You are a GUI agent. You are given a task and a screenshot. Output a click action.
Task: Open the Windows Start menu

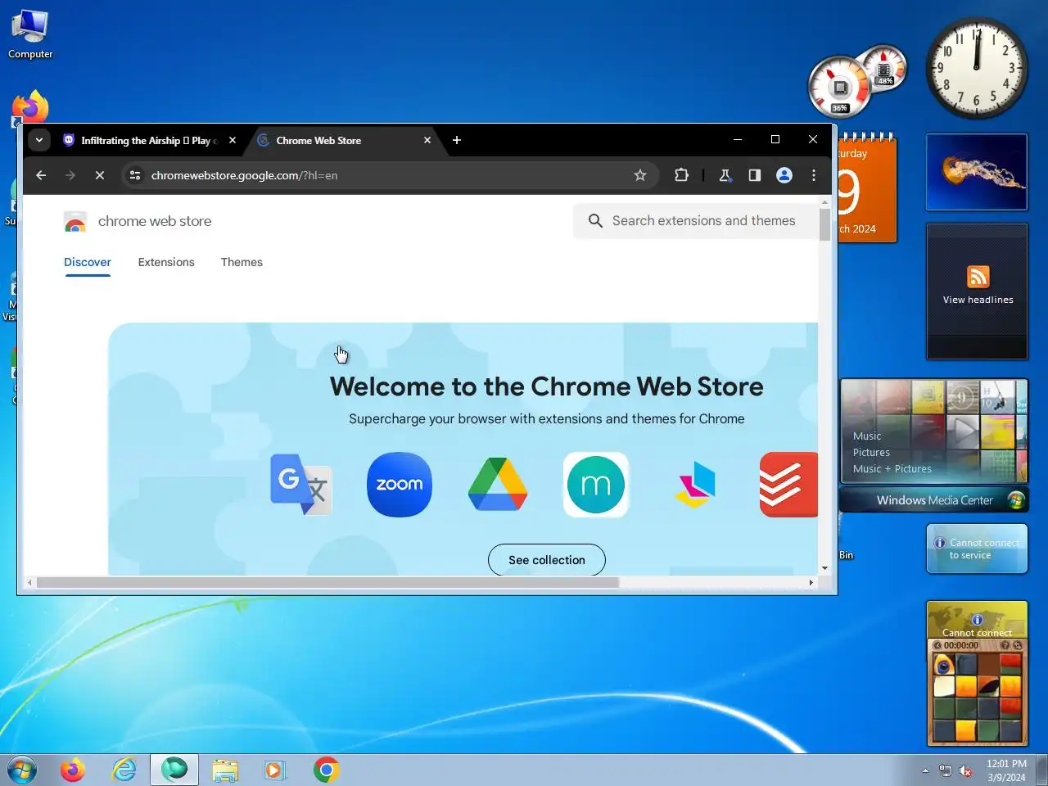click(x=22, y=770)
